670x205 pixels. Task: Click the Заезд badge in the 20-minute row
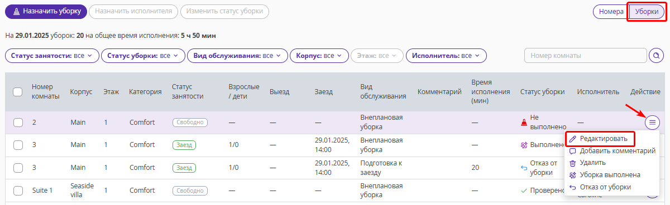pyautogui.click(x=184, y=168)
